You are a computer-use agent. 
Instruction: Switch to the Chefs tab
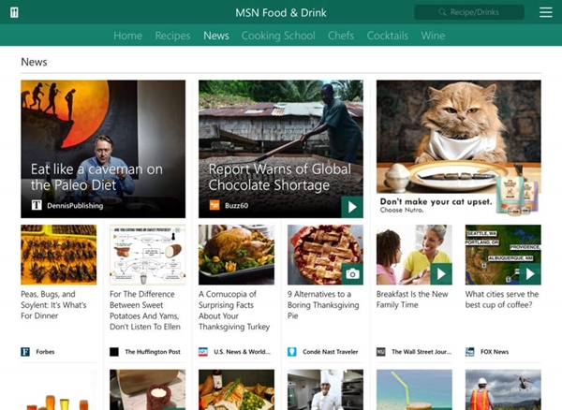pyautogui.click(x=341, y=36)
